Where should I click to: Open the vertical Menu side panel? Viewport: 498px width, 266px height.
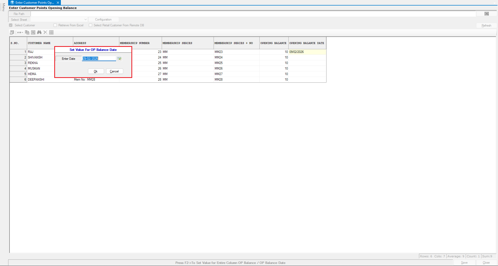[3, 7]
